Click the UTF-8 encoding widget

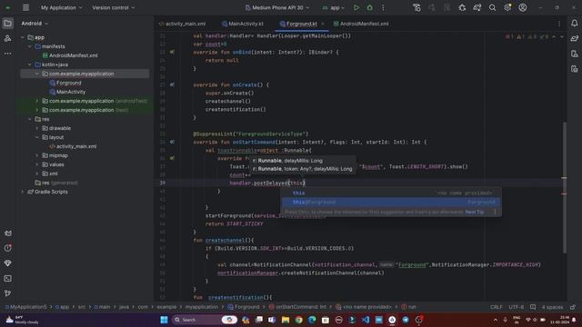click(x=516, y=307)
